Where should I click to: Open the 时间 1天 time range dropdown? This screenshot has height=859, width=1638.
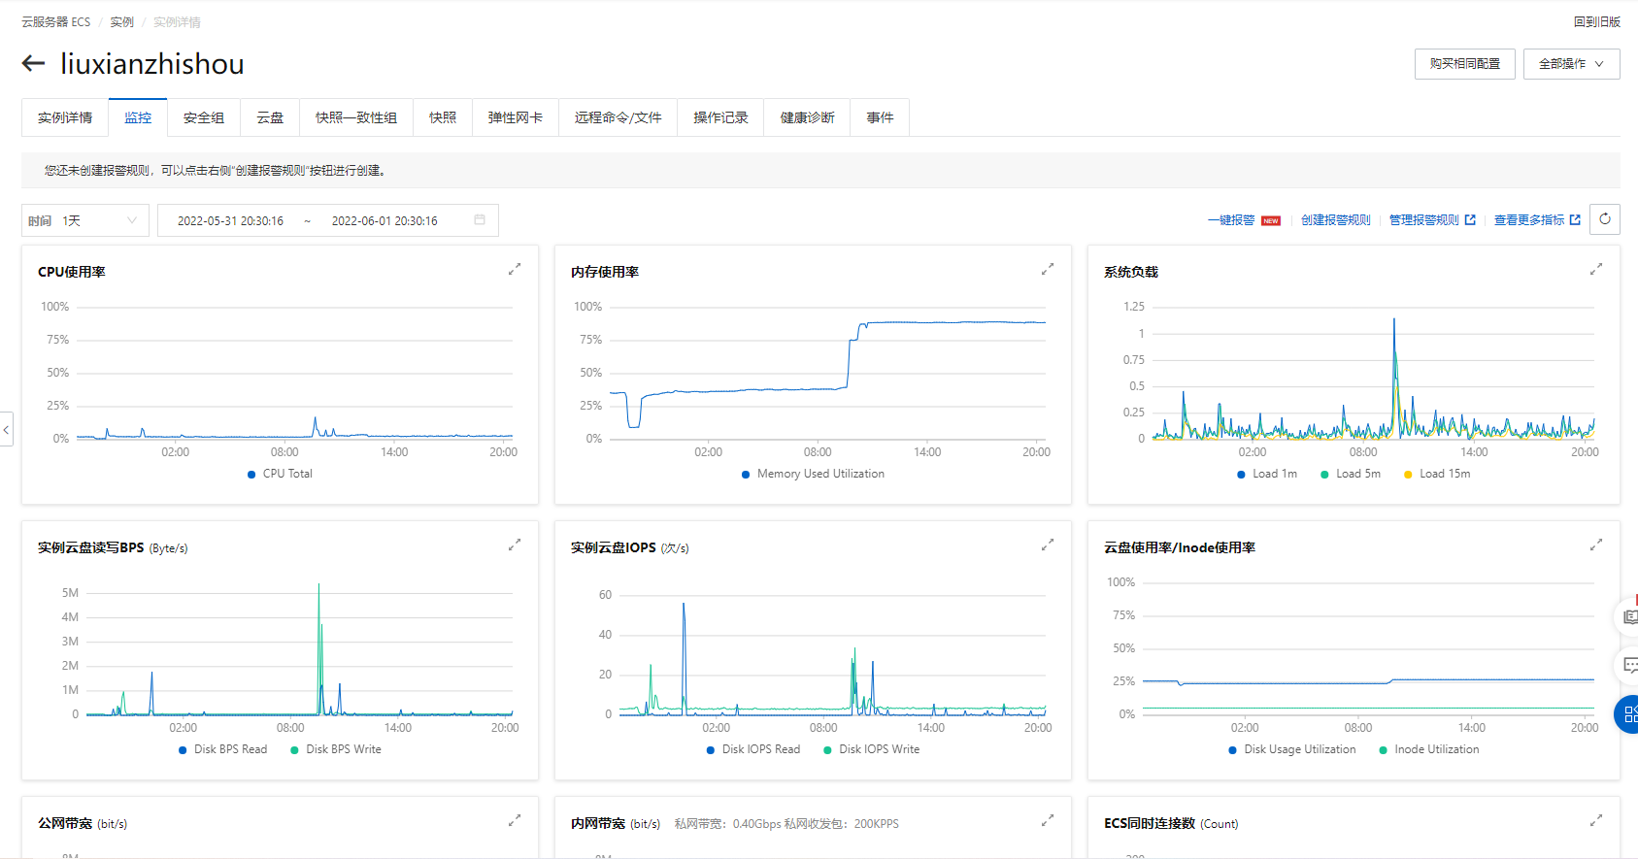point(85,220)
